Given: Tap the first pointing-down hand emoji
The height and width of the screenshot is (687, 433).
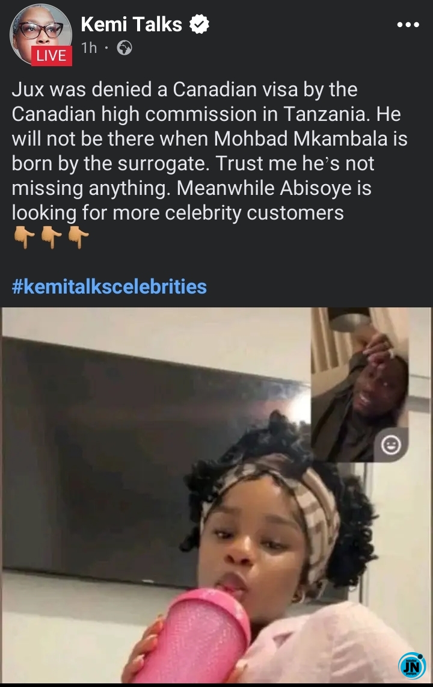Looking at the screenshot, I should point(25,238).
